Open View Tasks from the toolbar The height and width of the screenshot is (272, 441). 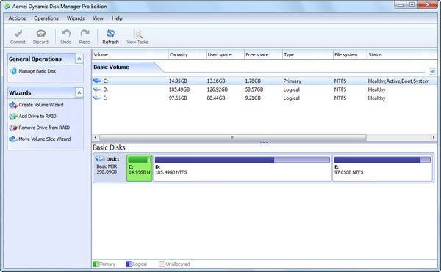click(x=137, y=37)
